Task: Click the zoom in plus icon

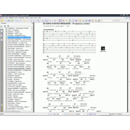Action: (x=55, y=20)
